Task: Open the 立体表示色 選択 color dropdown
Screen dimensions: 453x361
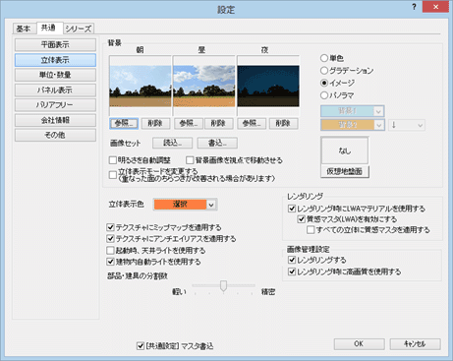Action: 185,205
